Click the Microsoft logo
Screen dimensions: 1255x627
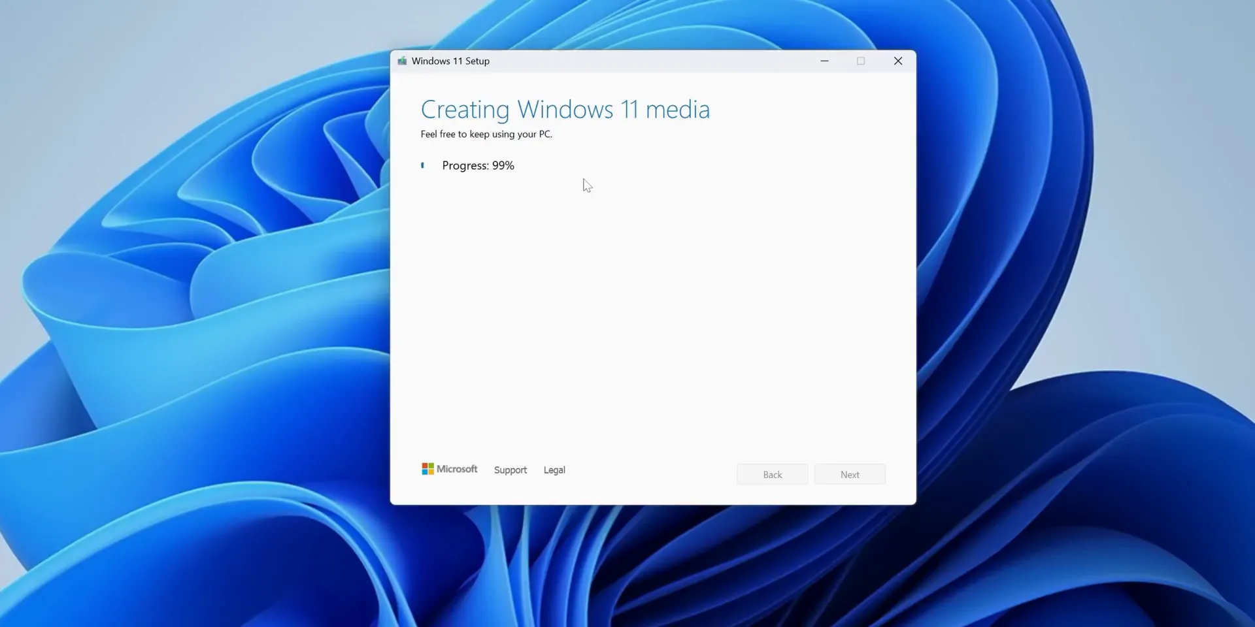click(450, 469)
